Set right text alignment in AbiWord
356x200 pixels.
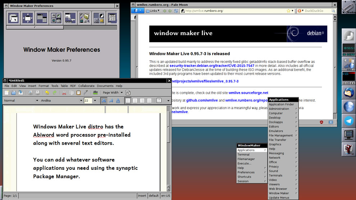(142, 101)
